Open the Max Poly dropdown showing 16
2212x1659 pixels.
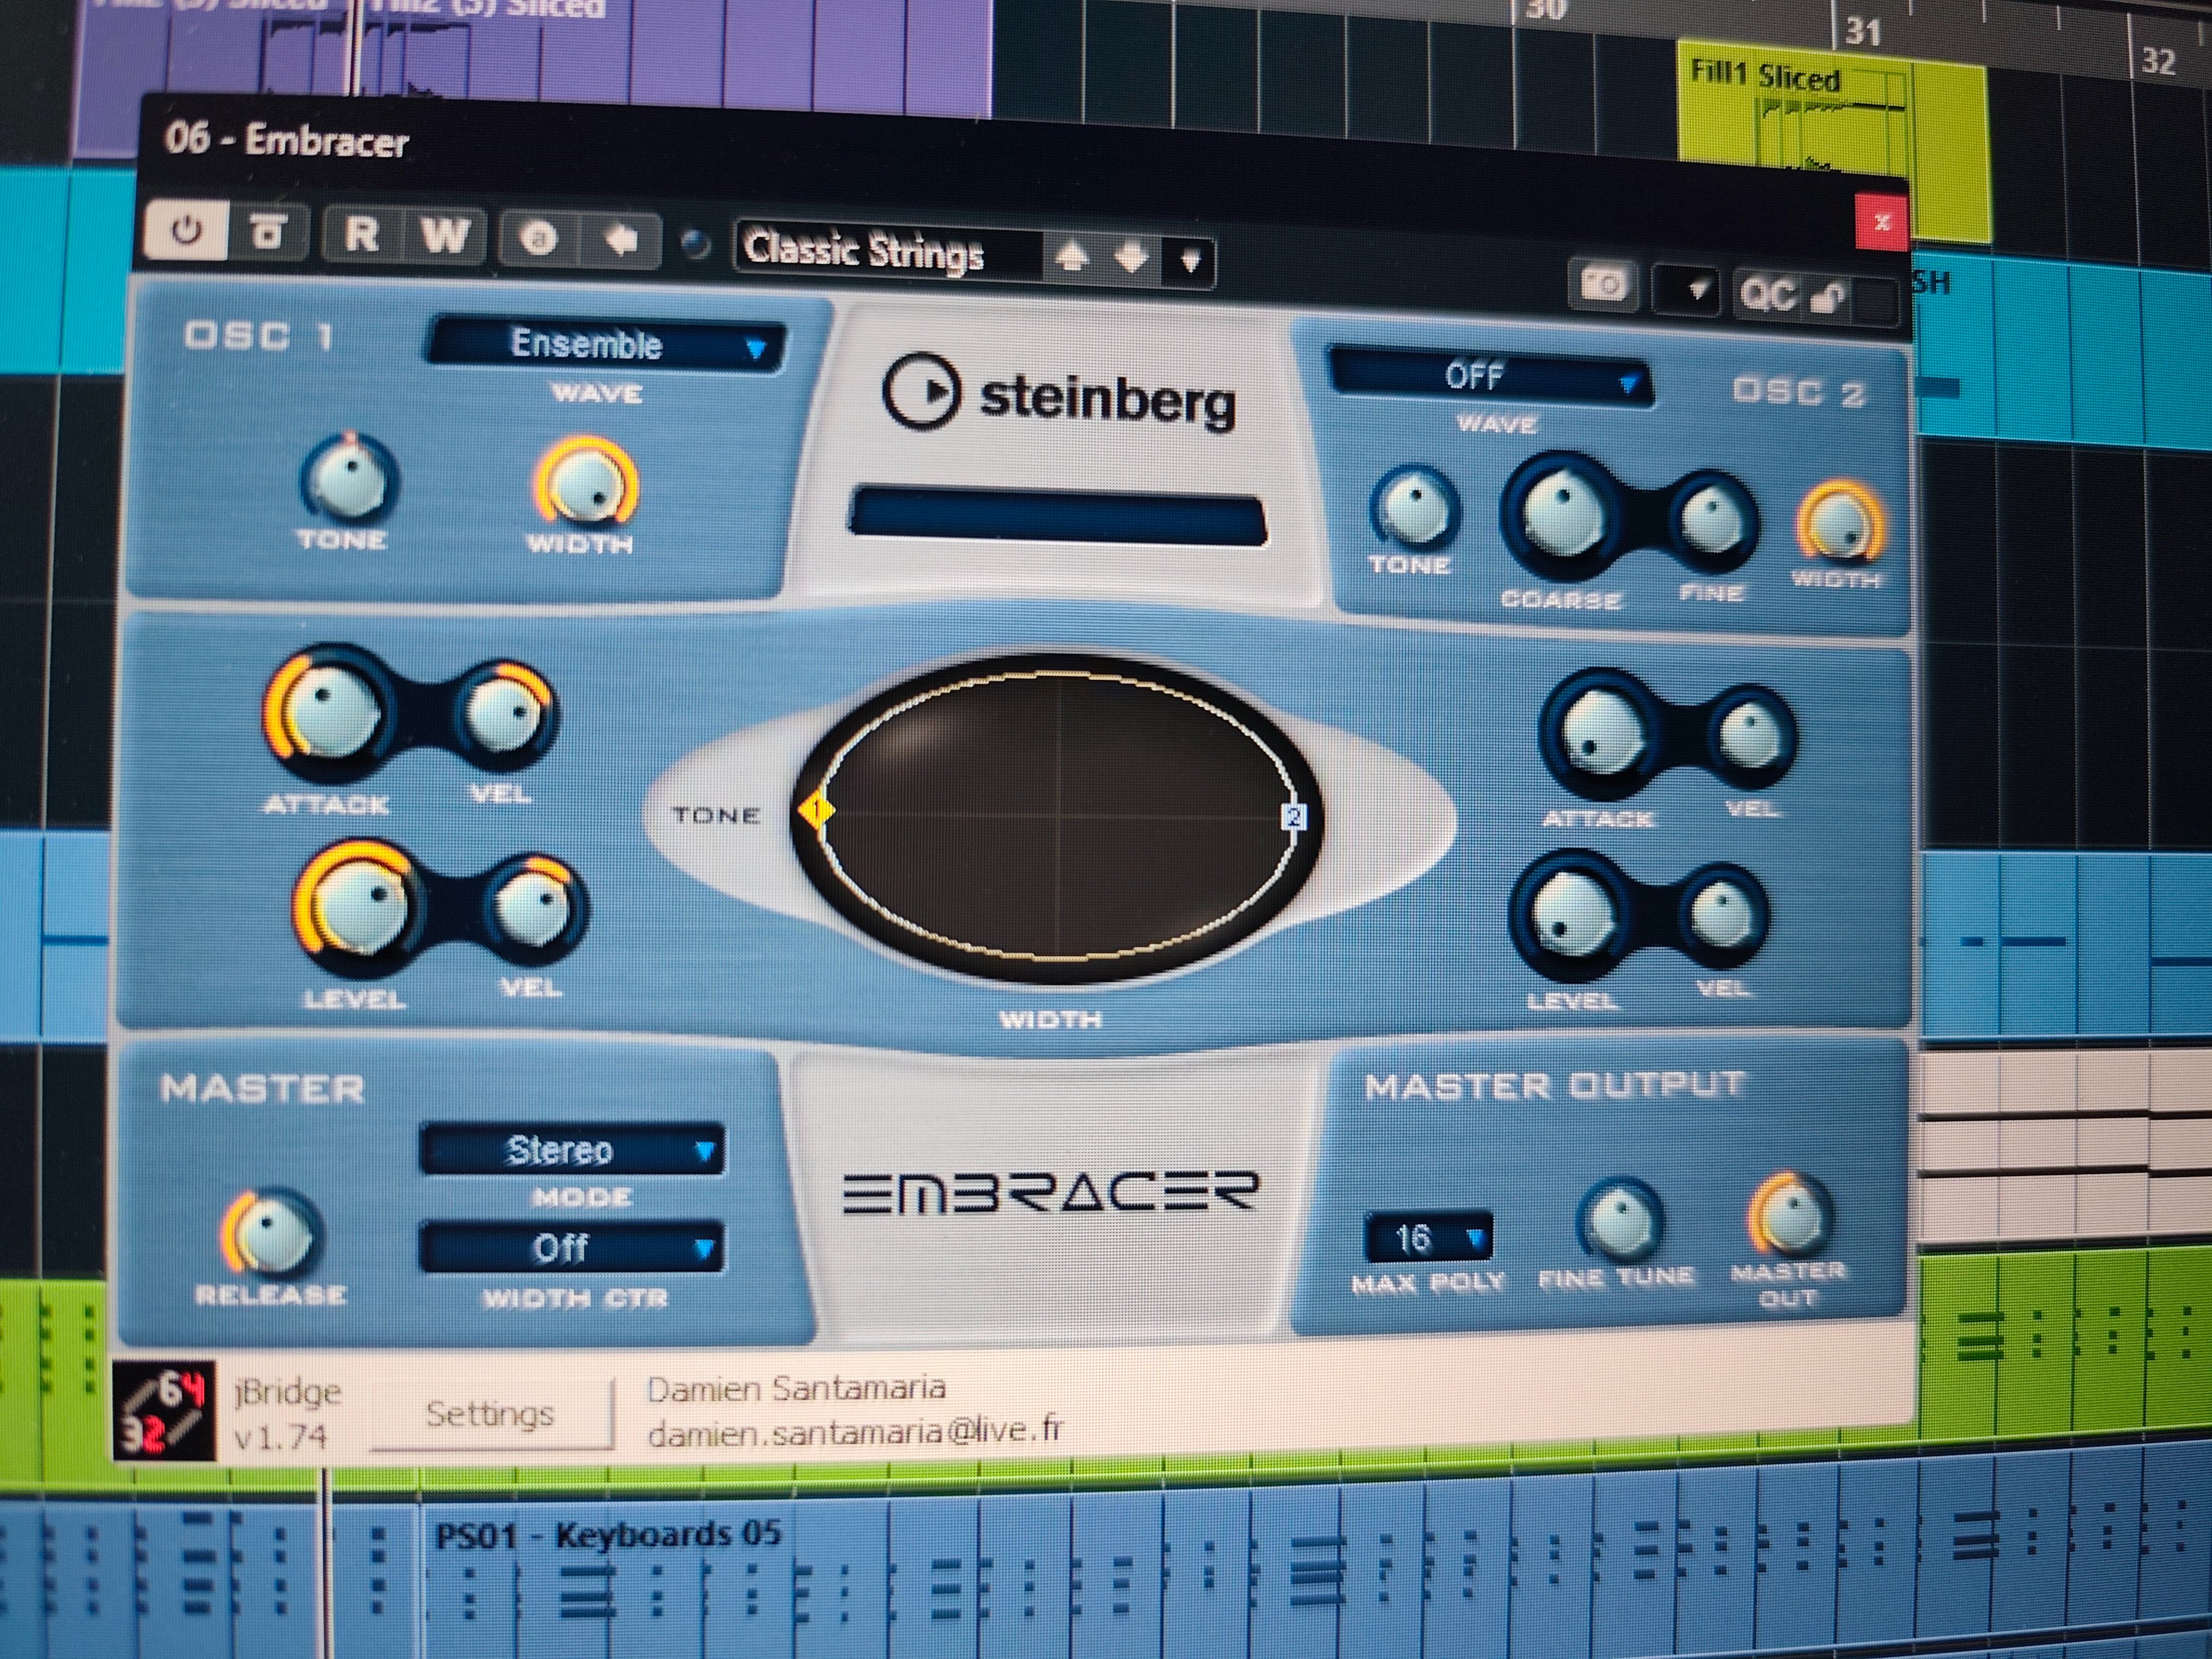point(1428,1239)
